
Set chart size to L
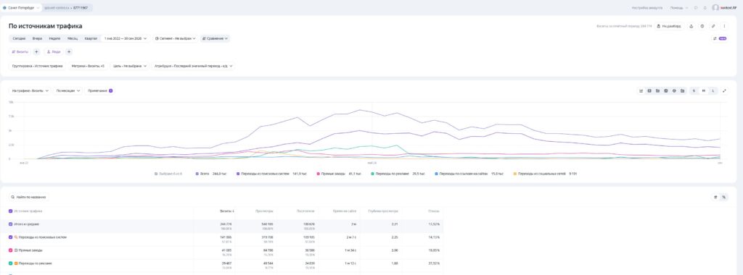coord(713,90)
